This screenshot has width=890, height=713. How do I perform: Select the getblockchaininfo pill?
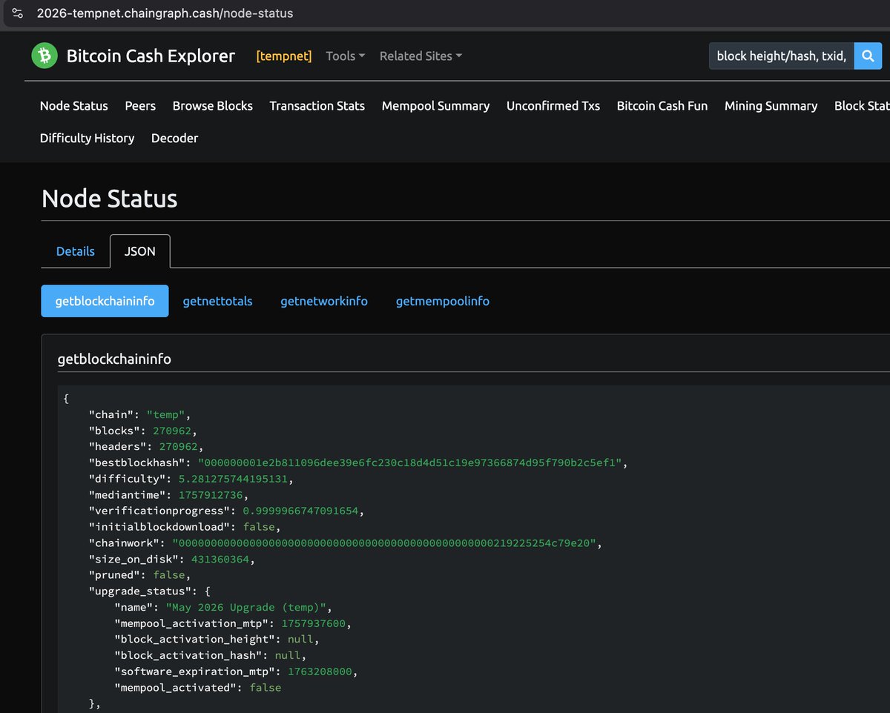pos(105,301)
